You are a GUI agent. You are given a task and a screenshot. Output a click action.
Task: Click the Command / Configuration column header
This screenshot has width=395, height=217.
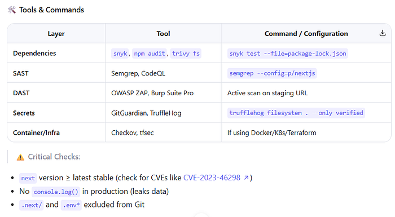[306, 34]
